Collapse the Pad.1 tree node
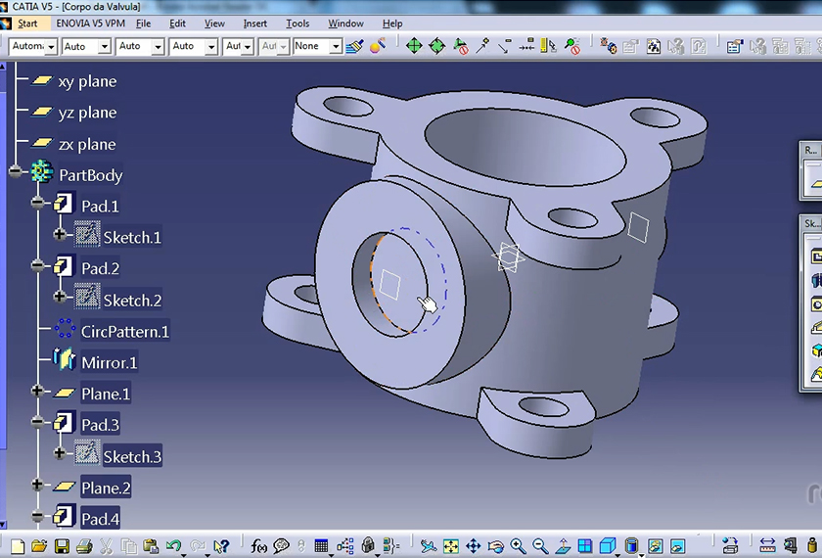The image size is (822, 558). coord(38,204)
